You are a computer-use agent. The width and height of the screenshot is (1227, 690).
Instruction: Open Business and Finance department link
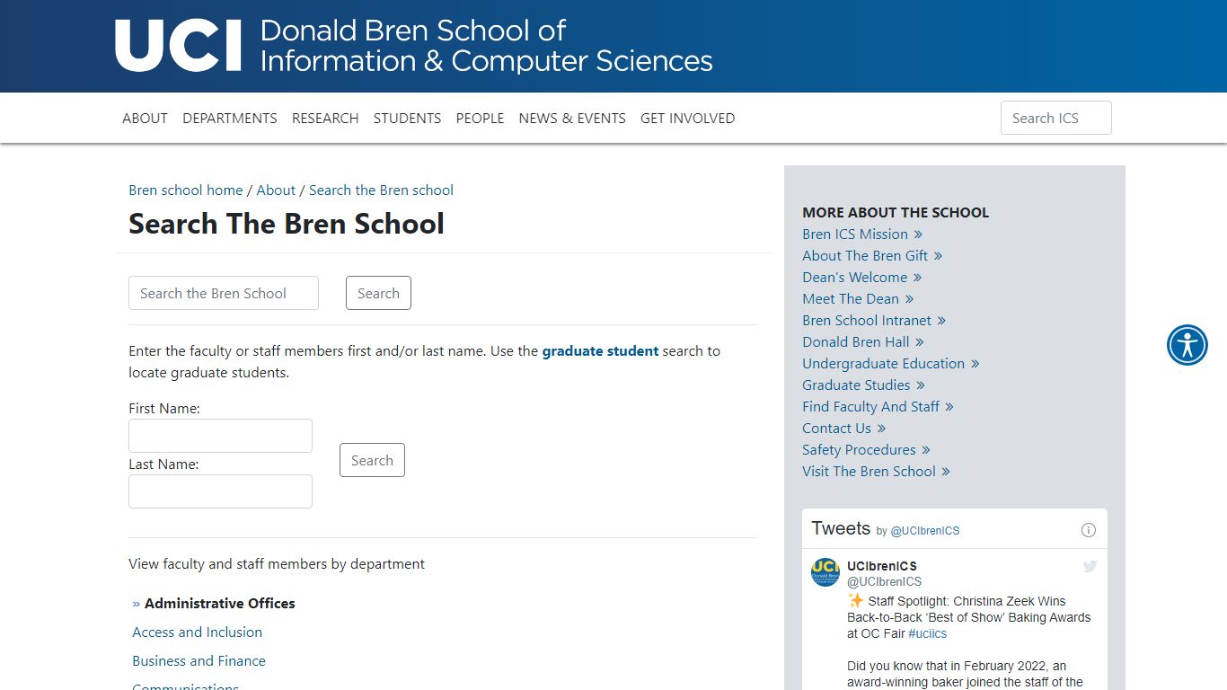pyautogui.click(x=199, y=661)
